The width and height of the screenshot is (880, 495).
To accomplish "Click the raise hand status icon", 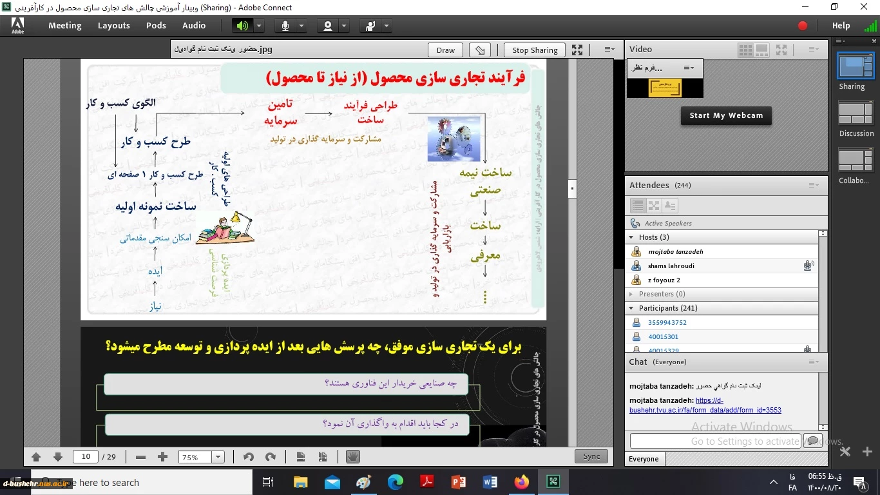I will pos(370,26).
